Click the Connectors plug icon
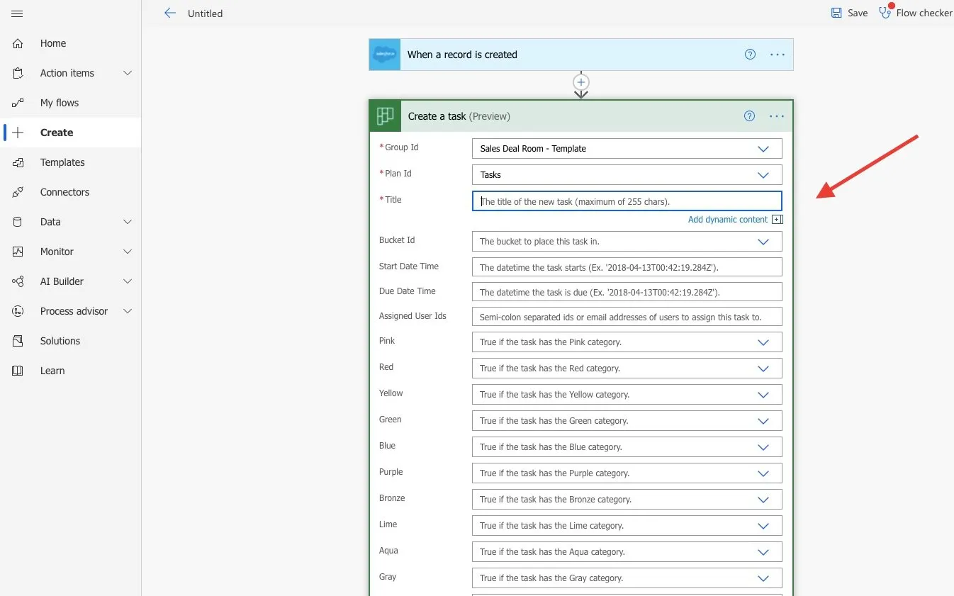Viewport: 954px width, 596px height. coord(18,192)
